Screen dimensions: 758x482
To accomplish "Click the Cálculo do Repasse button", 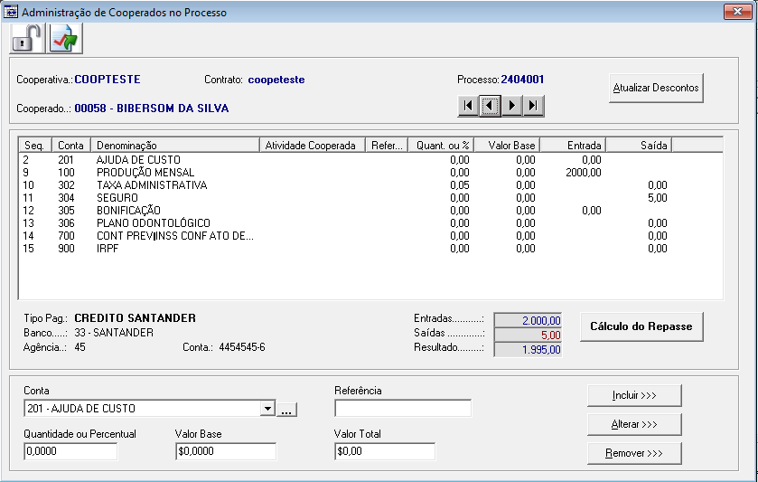I will pos(641,326).
